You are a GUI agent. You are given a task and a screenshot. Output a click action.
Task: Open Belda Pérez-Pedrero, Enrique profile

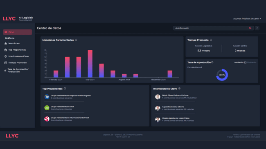point(175,96)
